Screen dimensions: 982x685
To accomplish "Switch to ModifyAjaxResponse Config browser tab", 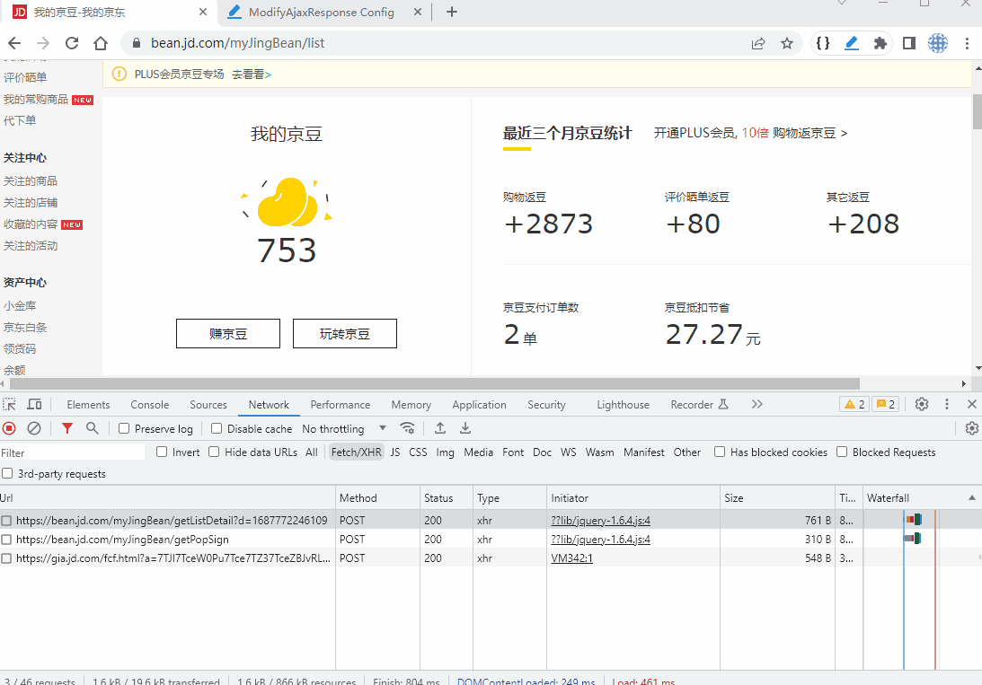I will click(x=321, y=12).
